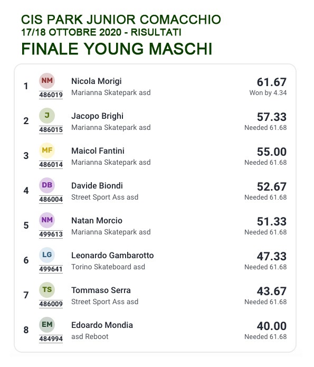Click bib number 486019
The height and width of the screenshot is (367, 314).
(x=51, y=95)
